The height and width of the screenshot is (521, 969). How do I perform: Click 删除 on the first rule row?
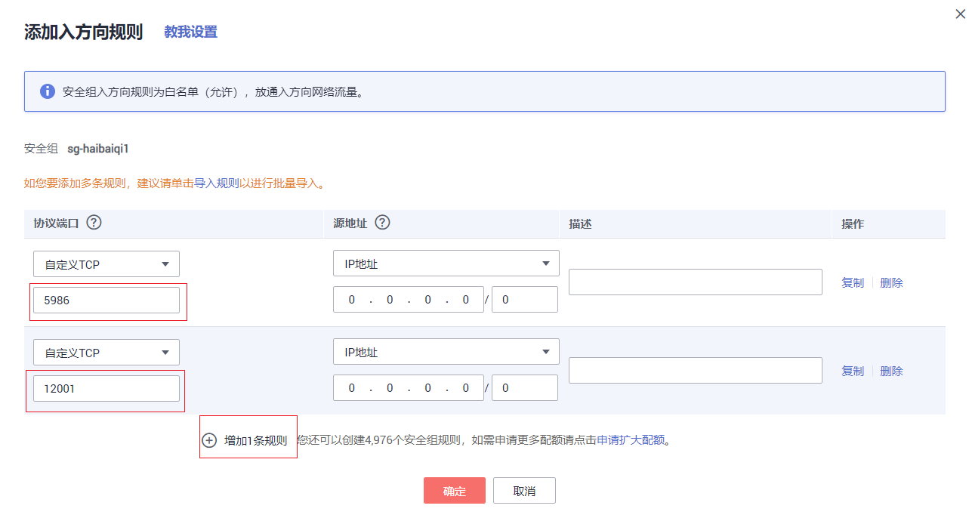pyautogui.click(x=891, y=282)
